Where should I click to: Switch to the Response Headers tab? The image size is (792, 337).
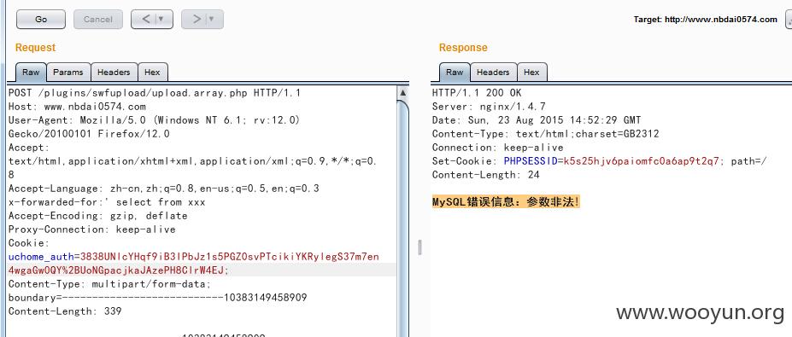493,73
